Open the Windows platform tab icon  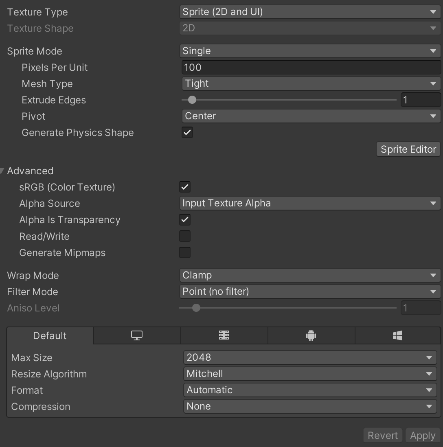tap(397, 335)
